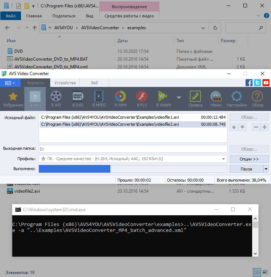Open the YouTube icon in AVS Converter

coord(266,83)
